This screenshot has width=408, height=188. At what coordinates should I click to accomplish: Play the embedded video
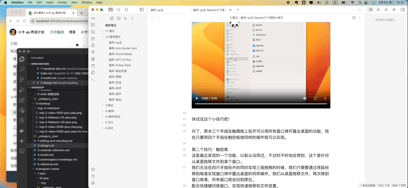click(197, 99)
